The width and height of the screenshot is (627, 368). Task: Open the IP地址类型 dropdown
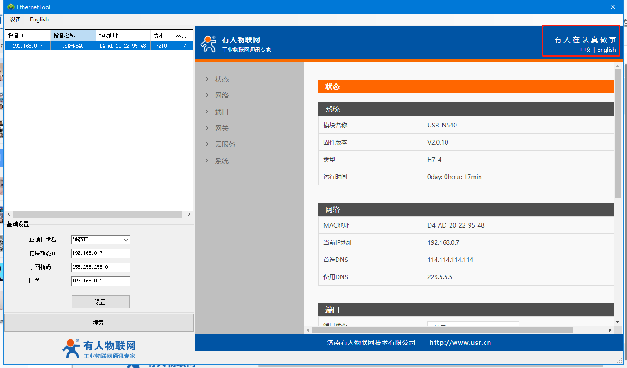(100, 240)
